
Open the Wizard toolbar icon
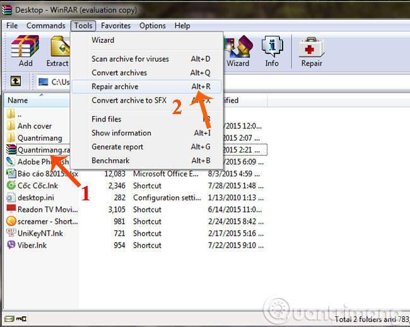[238, 47]
